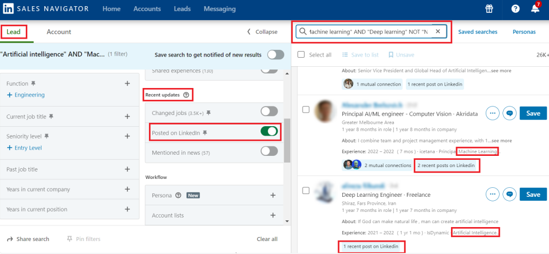Toggle save search notification switch
Viewport: 549px width, 254px height.
pos(276,54)
